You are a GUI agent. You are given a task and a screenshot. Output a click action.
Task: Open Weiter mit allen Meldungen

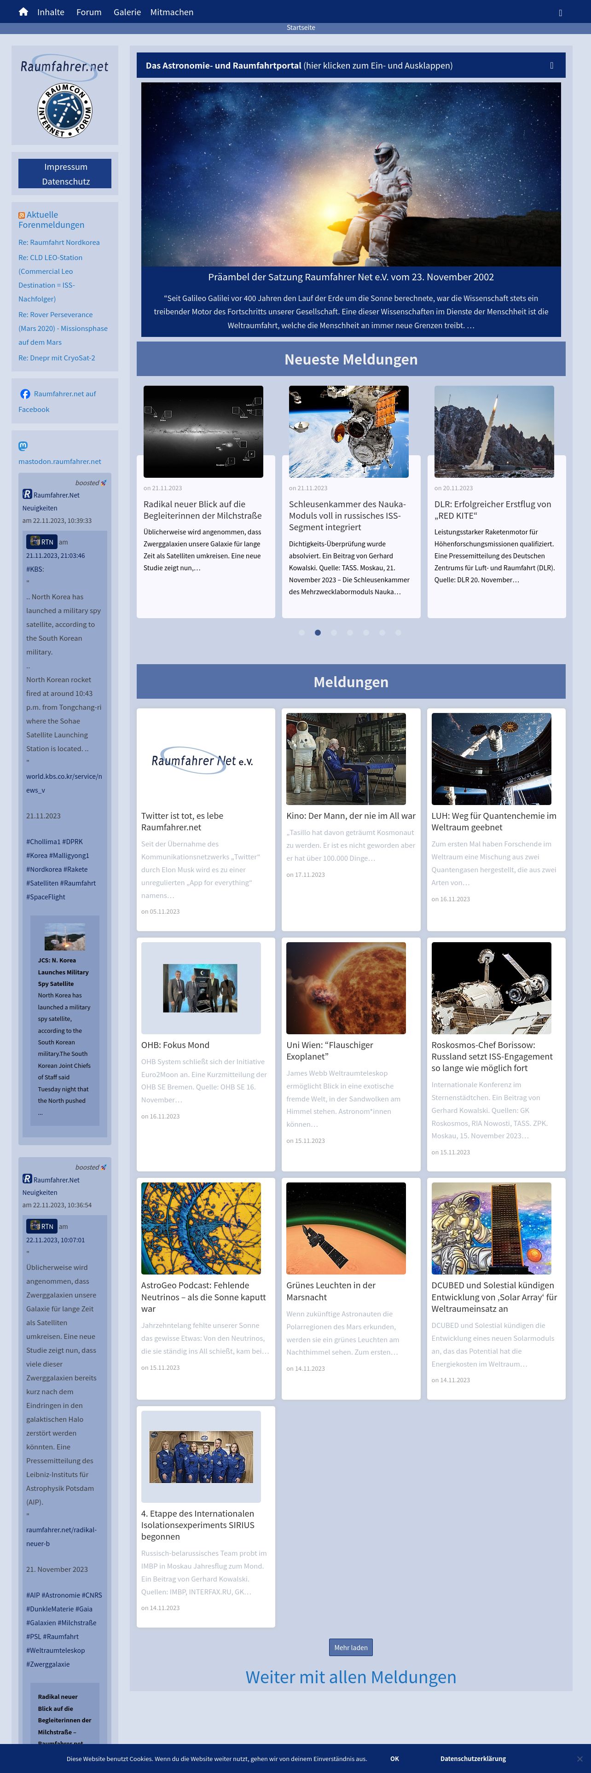click(351, 1677)
